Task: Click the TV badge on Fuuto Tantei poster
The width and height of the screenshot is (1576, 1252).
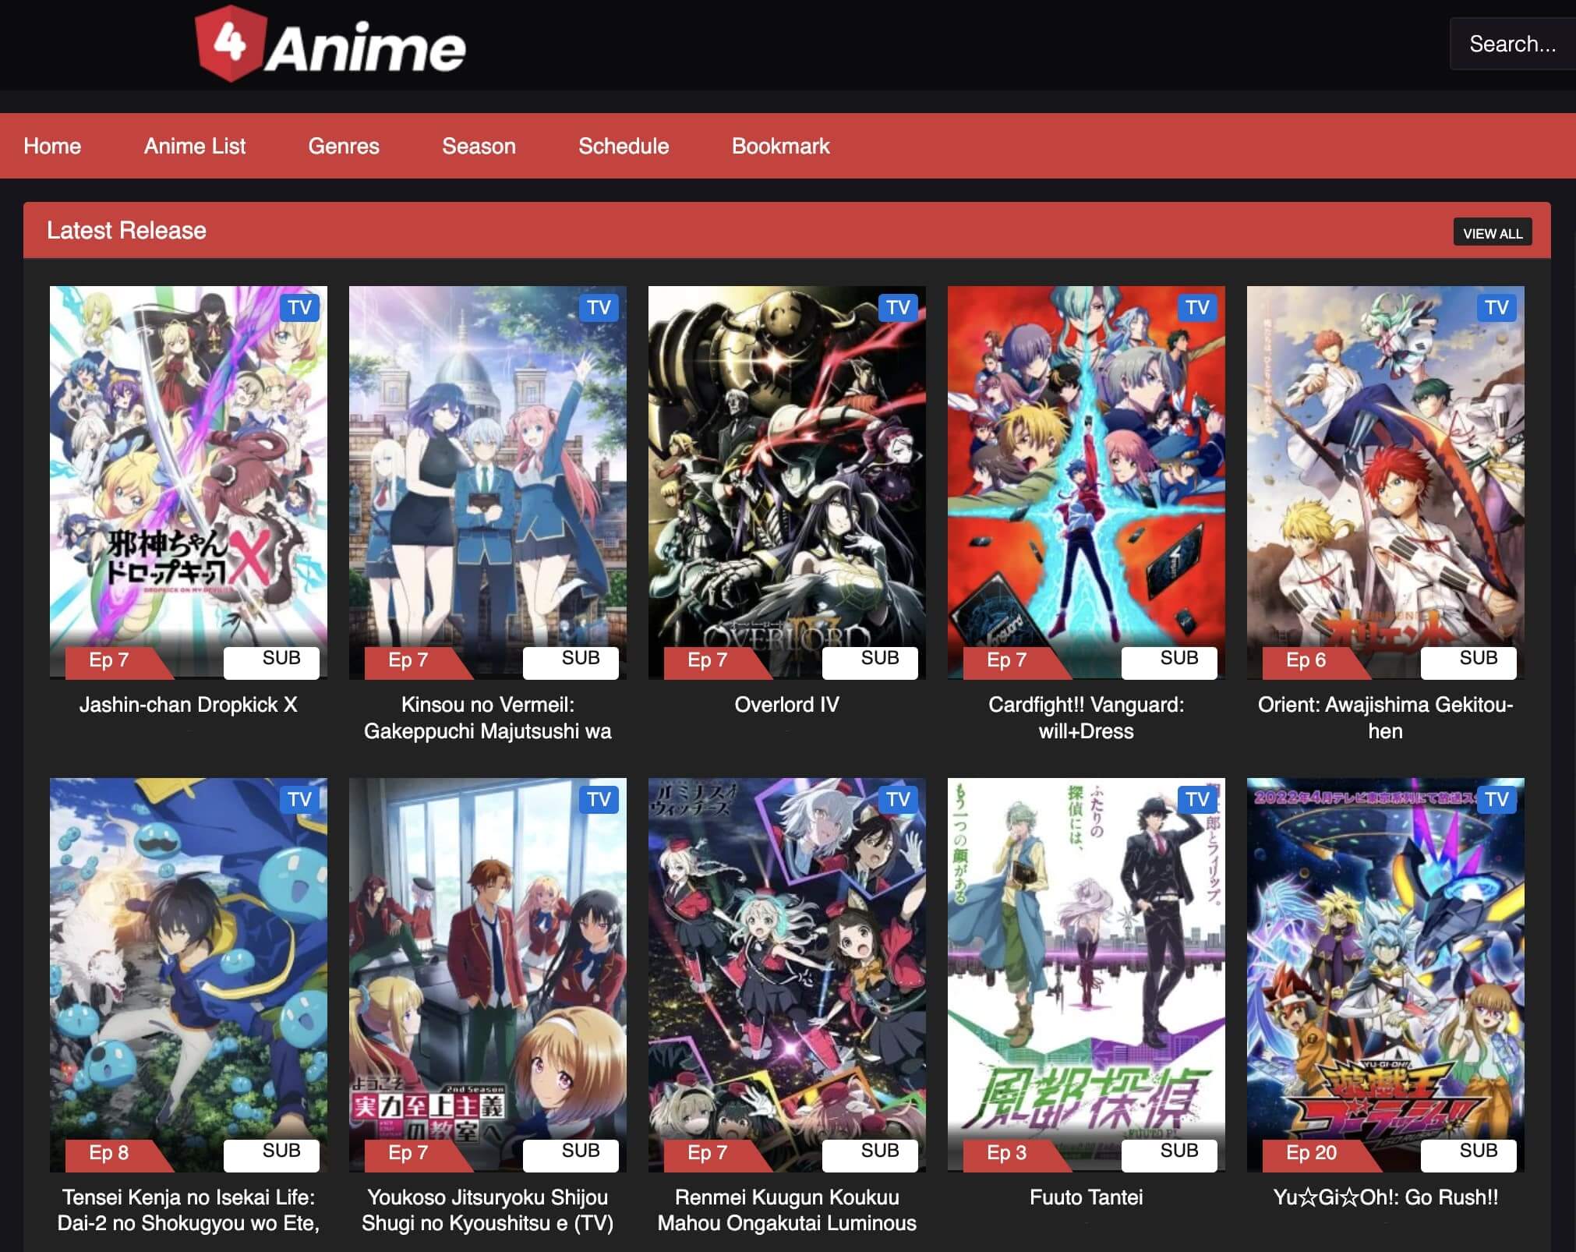Action: 1197,800
